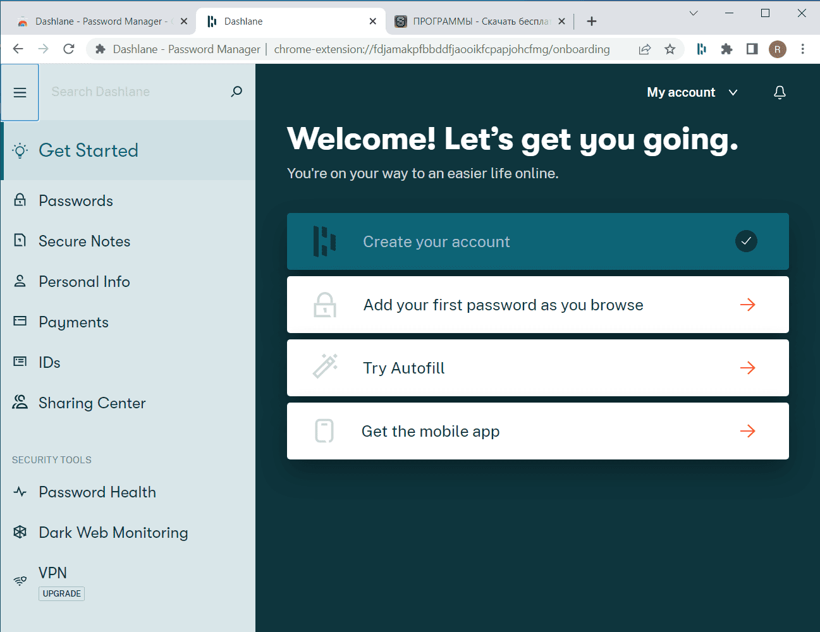Image resolution: width=820 pixels, height=632 pixels.
Task: Open a new browser tab
Action: 592,21
